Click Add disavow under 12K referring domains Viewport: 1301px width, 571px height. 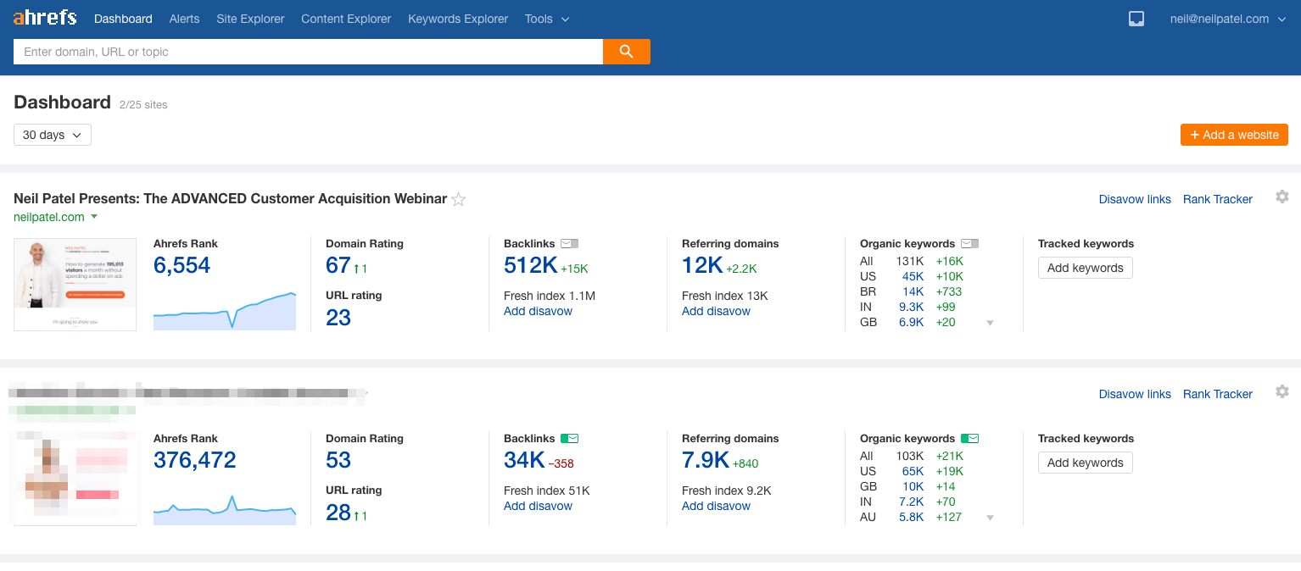coord(716,311)
